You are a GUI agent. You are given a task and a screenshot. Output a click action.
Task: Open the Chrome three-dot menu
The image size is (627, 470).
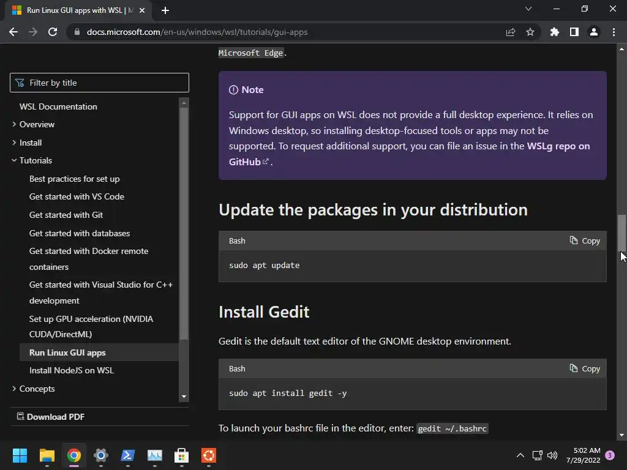click(x=614, y=32)
